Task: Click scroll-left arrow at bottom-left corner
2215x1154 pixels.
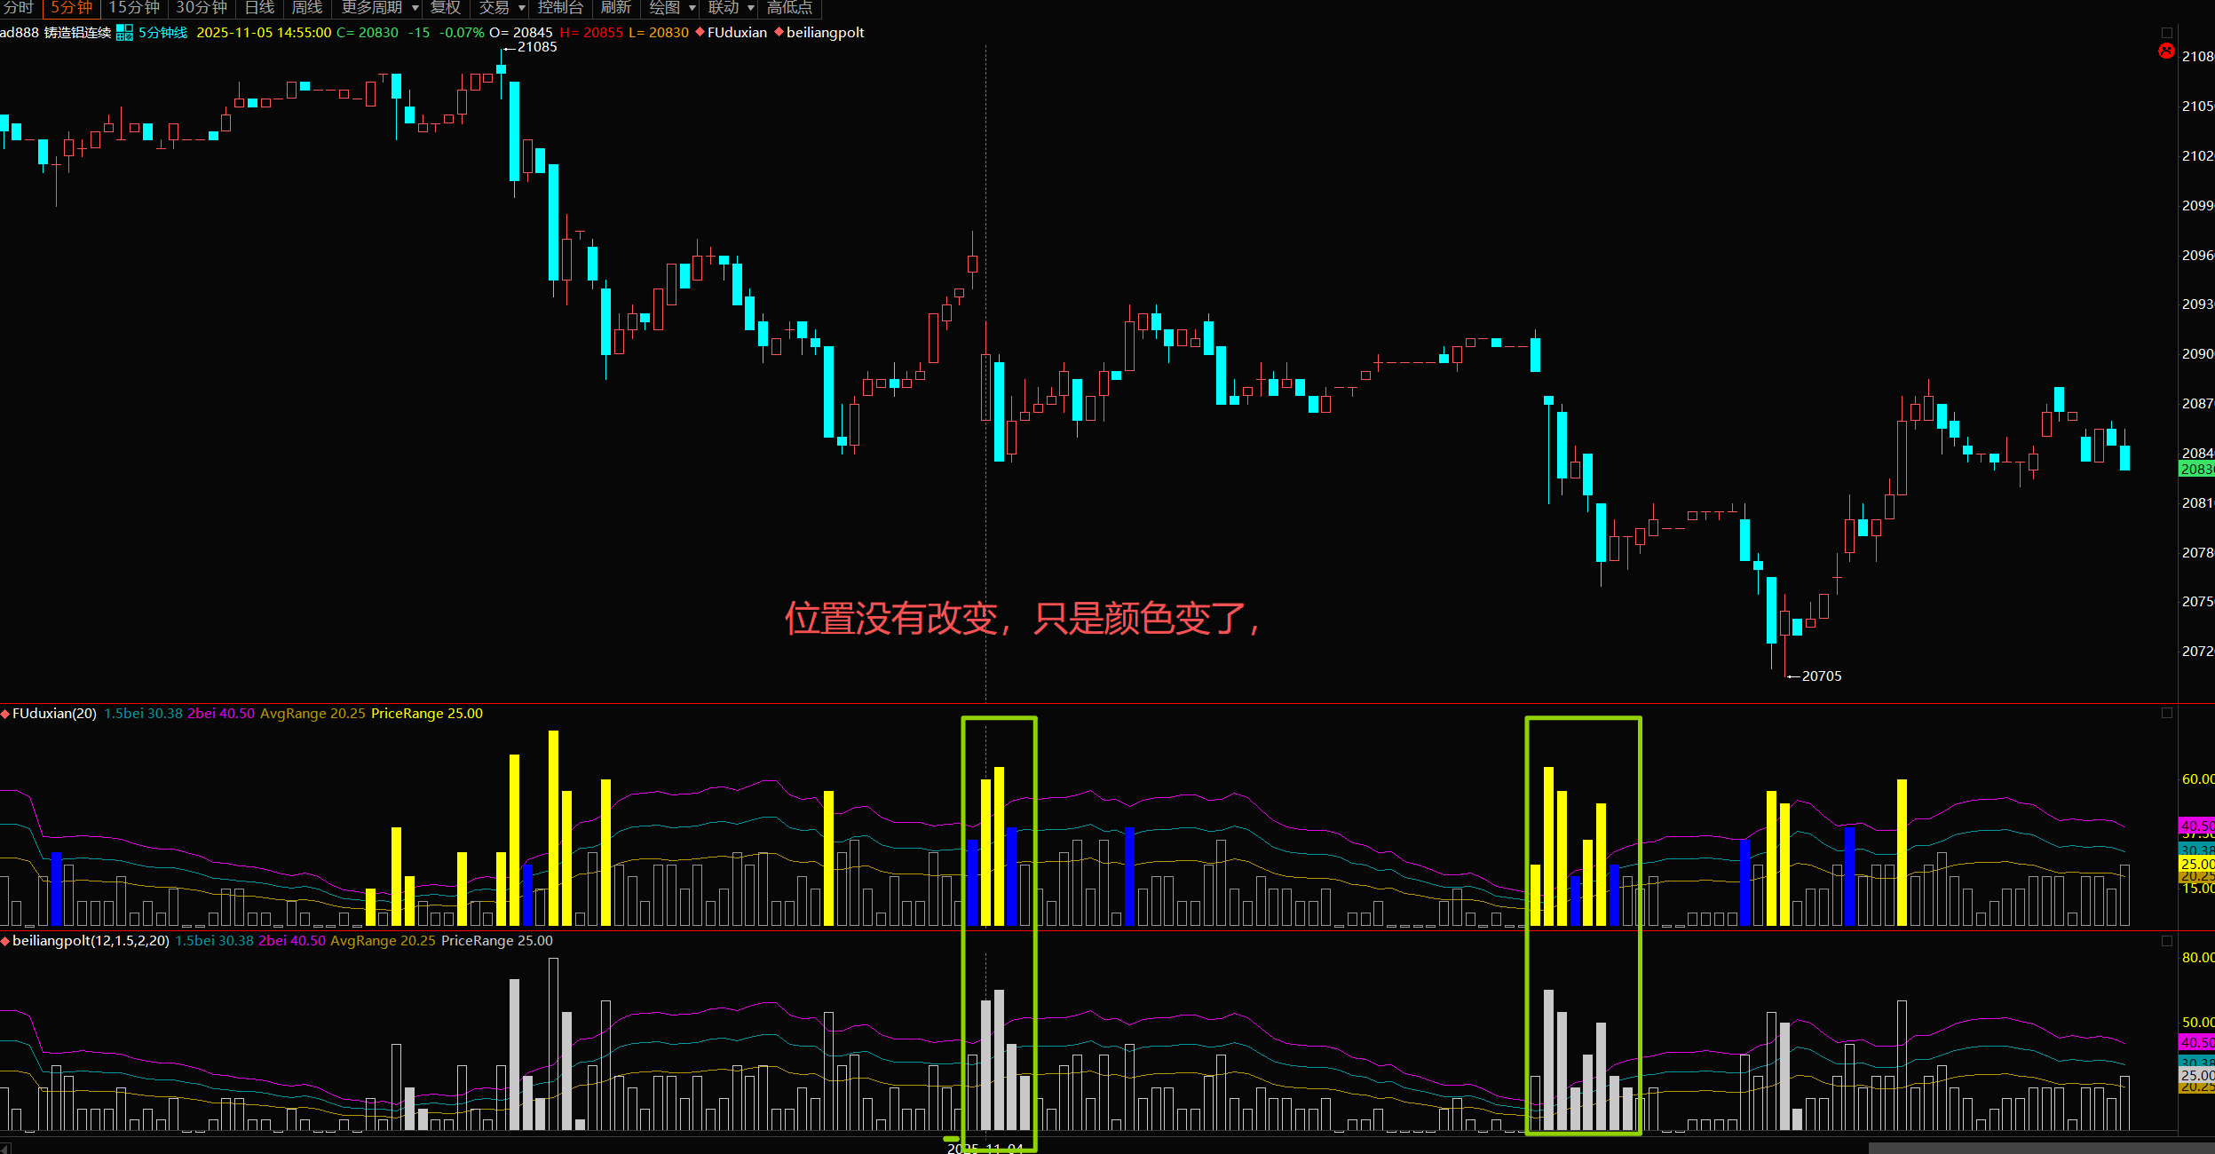Action: point(4,1148)
